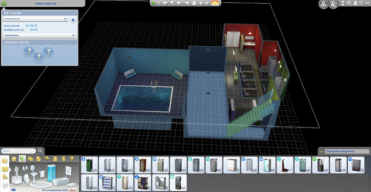Toggle the infinity filter icon
Image resolution: width=371 pixels, height=192 pixels.
(13, 190)
